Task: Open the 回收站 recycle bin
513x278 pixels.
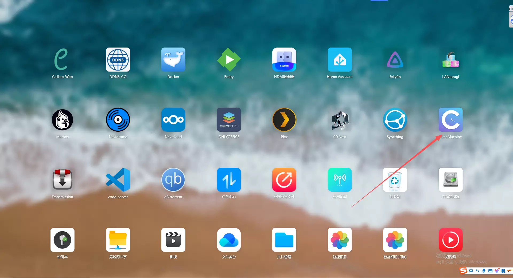Action: pos(395,180)
